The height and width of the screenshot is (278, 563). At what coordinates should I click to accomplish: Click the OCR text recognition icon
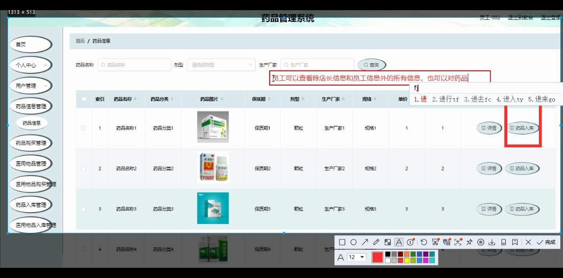[458, 243]
